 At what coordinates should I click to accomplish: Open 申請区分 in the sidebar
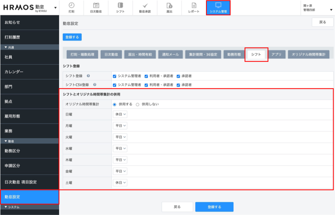(x=30, y=166)
